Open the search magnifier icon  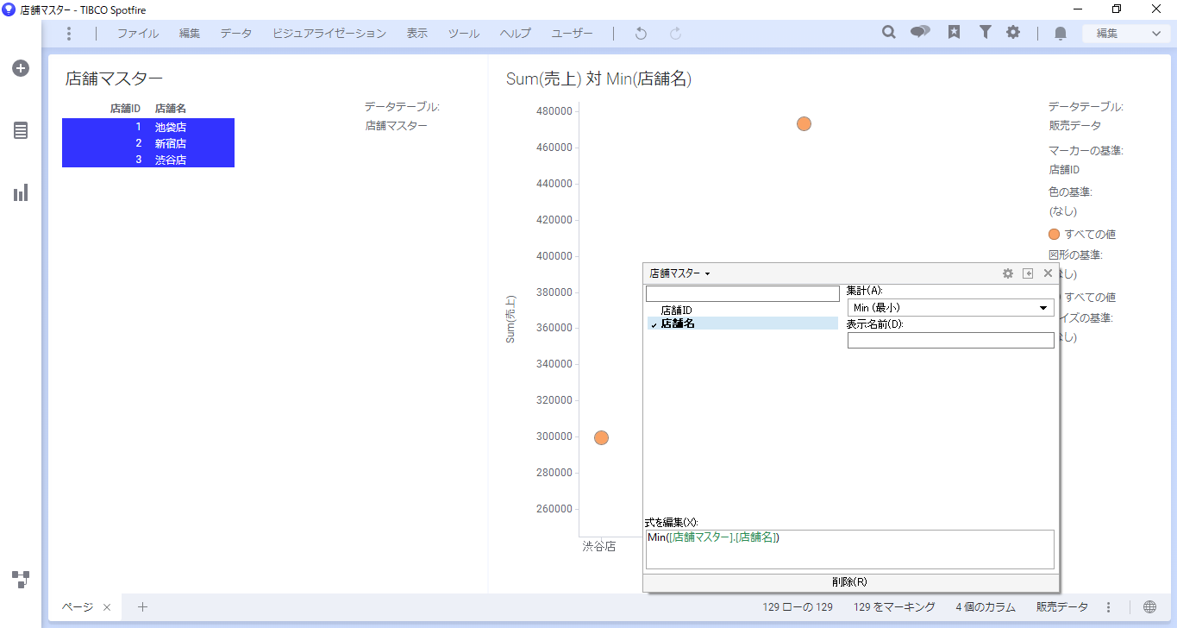(x=889, y=33)
